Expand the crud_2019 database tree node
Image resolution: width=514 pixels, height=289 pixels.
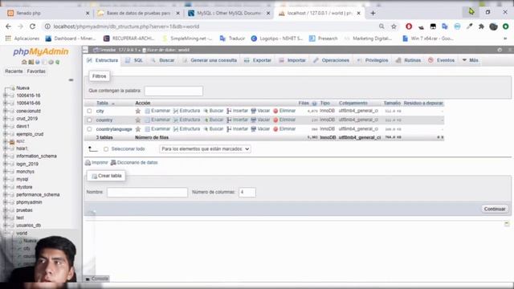click(x=5, y=119)
